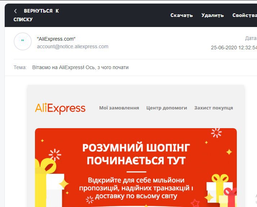257x207 pixels.
Task: Click Скачать to download the email
Action: (x=181, y=15)
